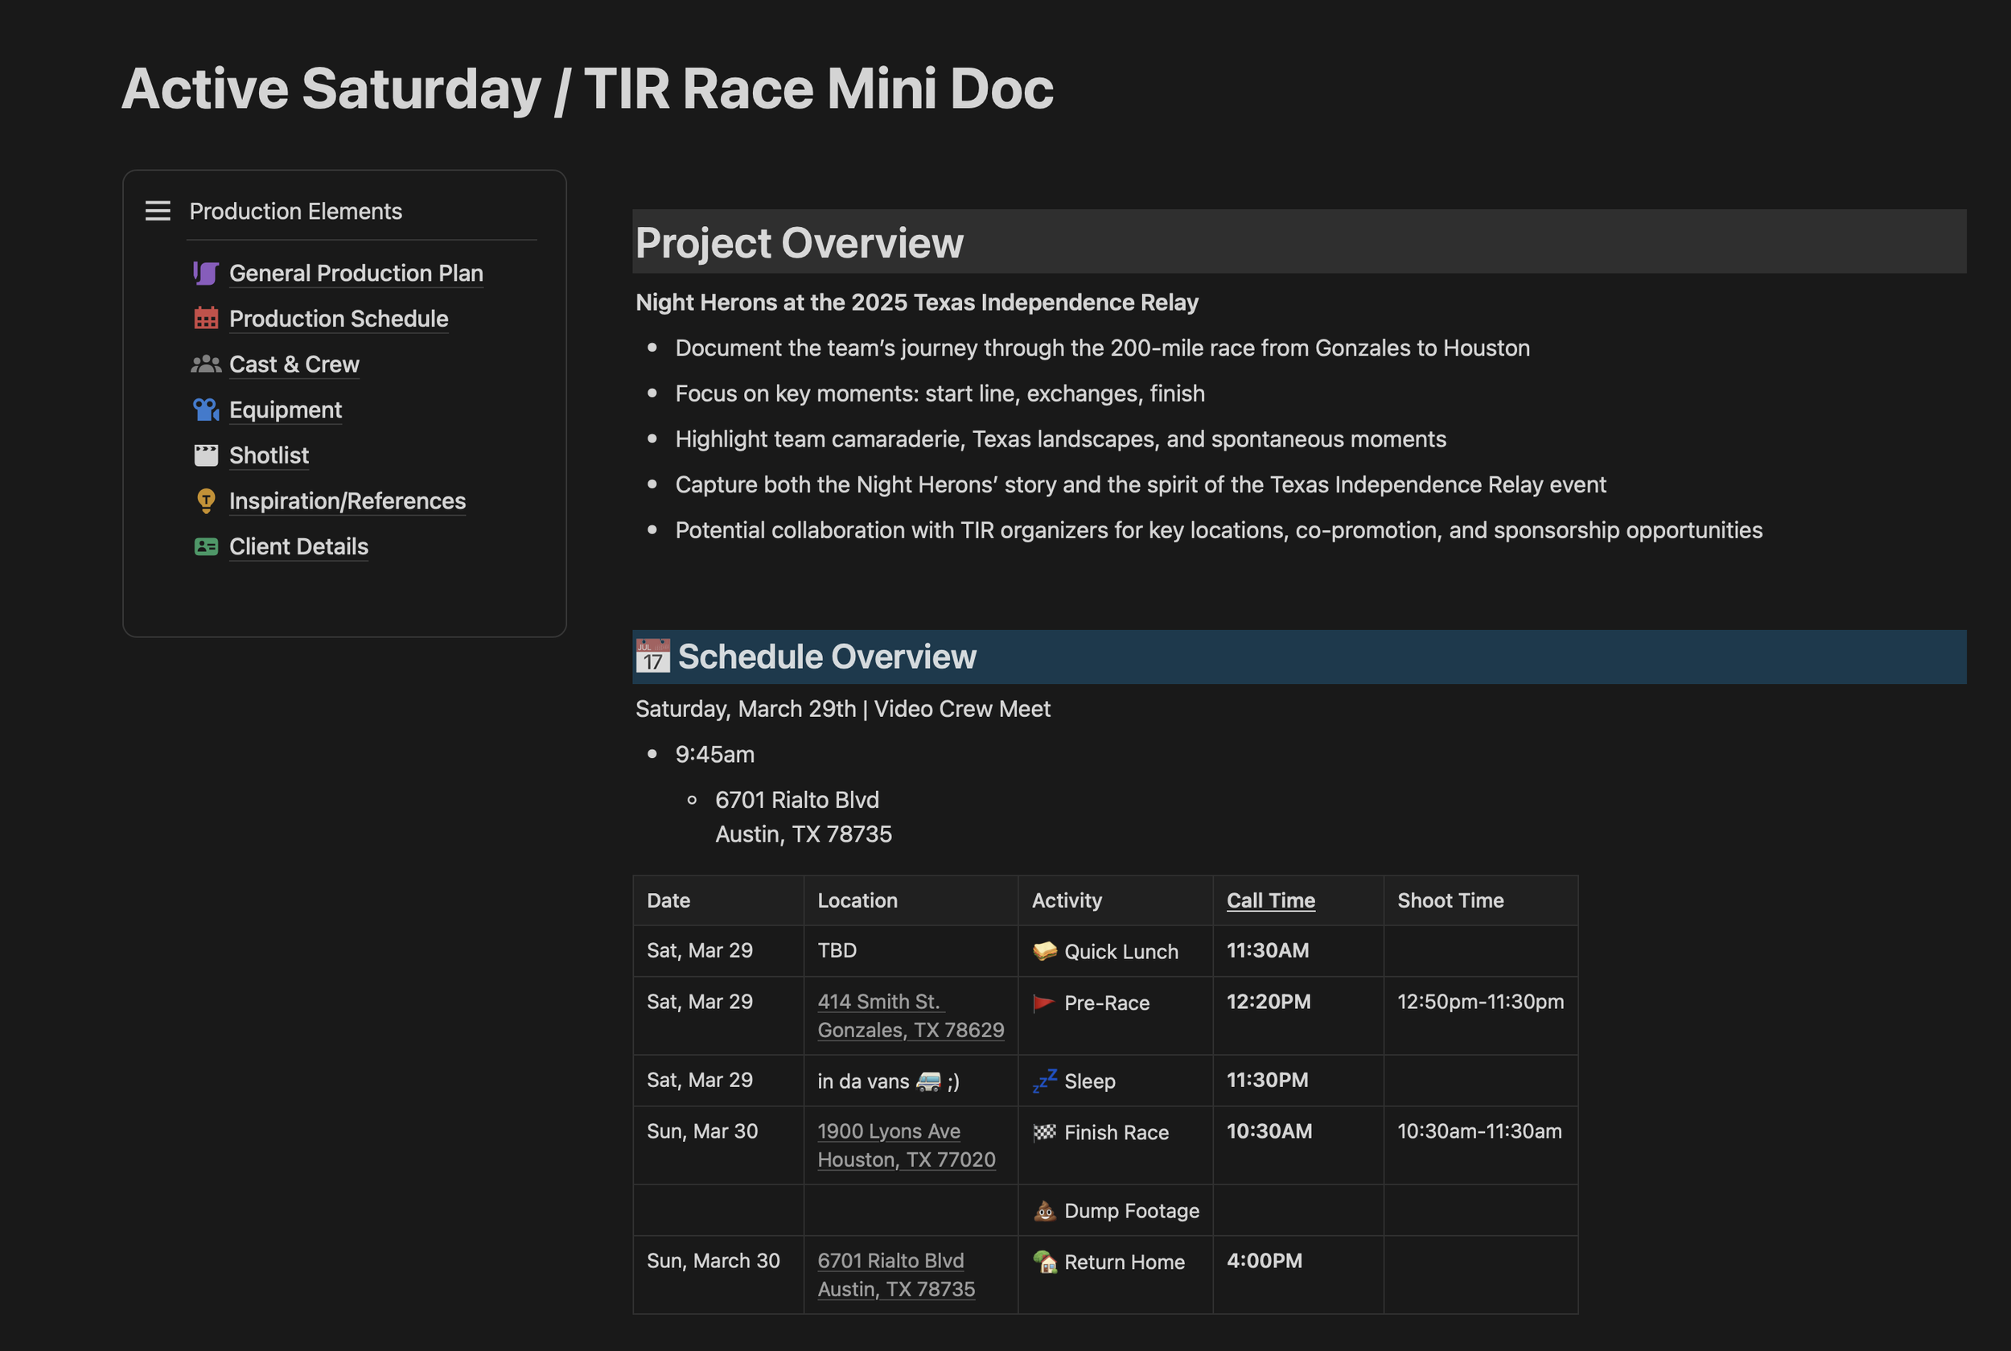The height and width of the screenshot is (1351, 2011).
Task: Open the Production Schedule page link
Action: coord(339,319)
